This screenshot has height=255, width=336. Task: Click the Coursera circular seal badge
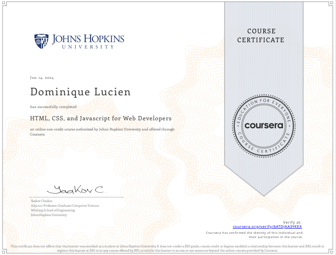[x=263, y=126]
